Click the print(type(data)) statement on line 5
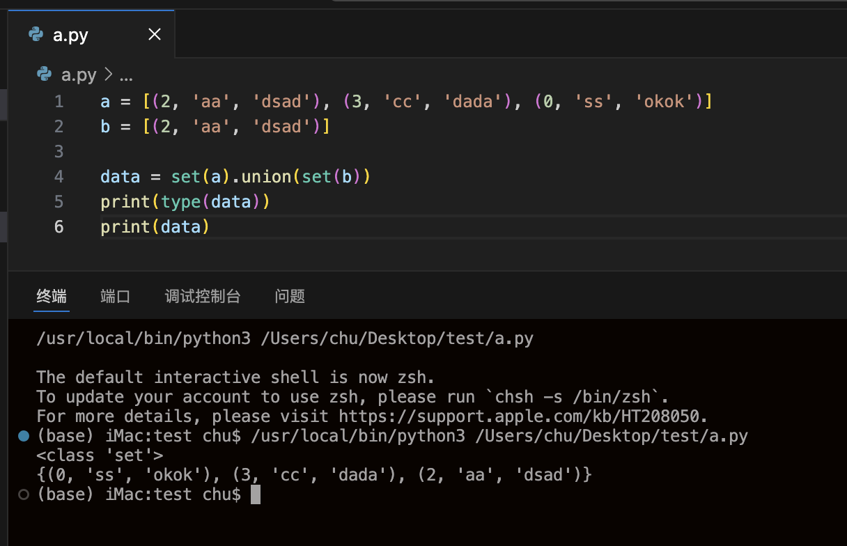Image resolution: width=847 pixels, height=546 pixels. (x=185, y=202)
